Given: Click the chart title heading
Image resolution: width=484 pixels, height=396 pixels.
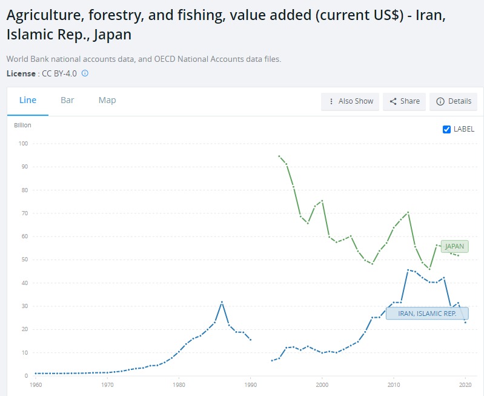Looking at the screenshot, I should point(225,25).
